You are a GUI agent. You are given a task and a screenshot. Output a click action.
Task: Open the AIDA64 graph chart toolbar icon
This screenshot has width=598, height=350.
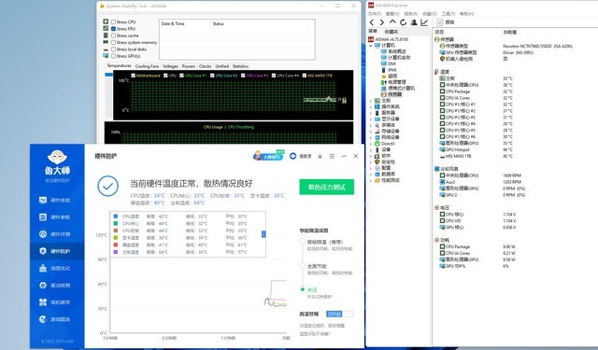tap(424, 22)
